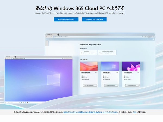Click the RAM icon on Adatum Archive card
This screenshot has width=163, height=122.
(124, 78)
